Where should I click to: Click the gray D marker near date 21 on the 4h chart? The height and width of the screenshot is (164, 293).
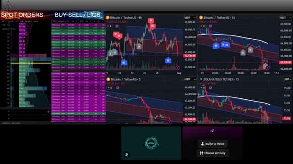(139, 46)
